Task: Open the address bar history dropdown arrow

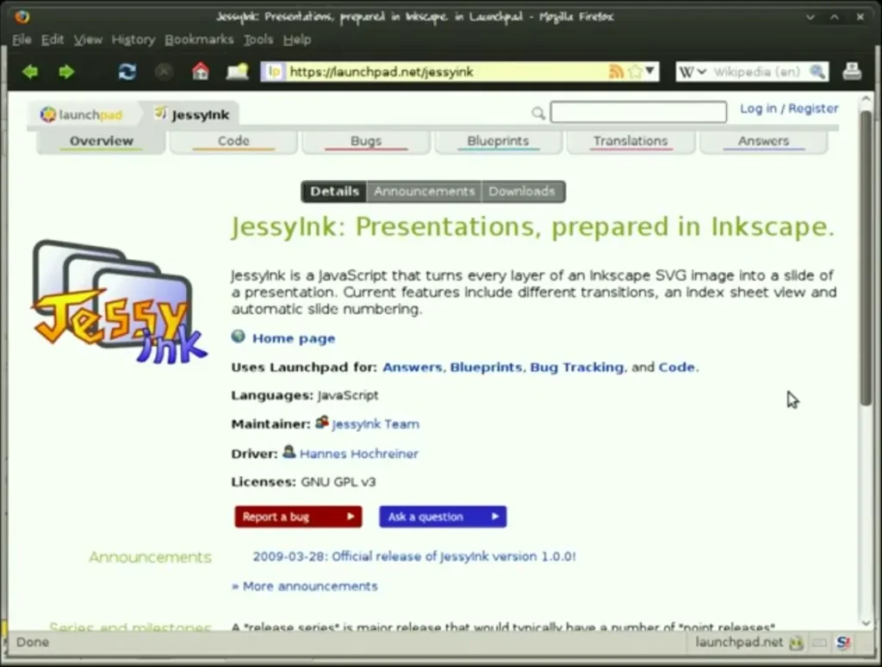Action: tap(650, 71)
